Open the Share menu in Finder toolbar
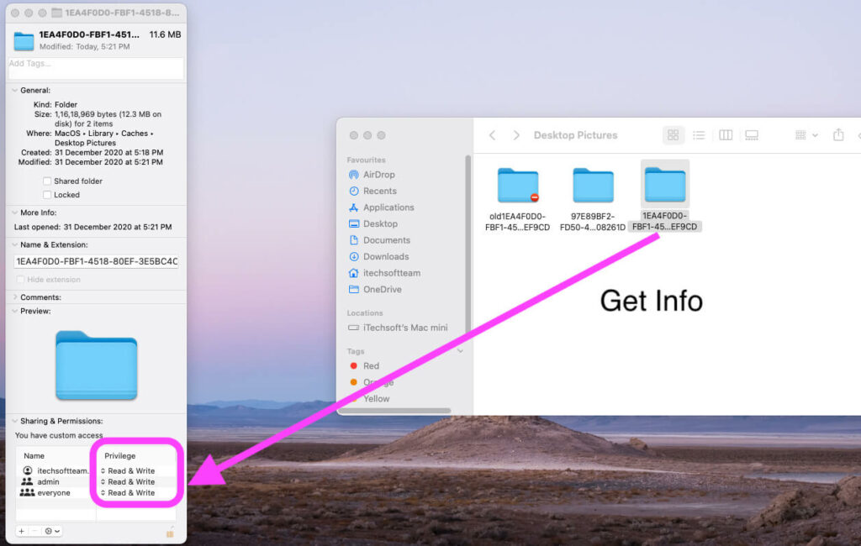This screenshot has height=546, width=861. tap(837, 134)
